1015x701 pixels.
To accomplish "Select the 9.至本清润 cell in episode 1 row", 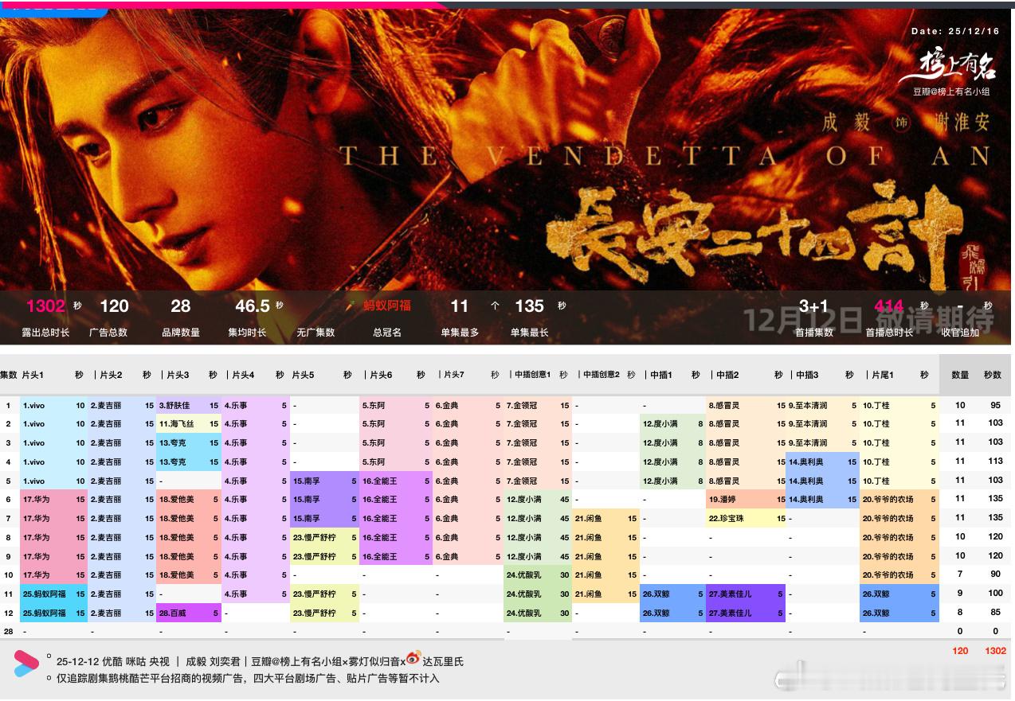I will [822, 405].
